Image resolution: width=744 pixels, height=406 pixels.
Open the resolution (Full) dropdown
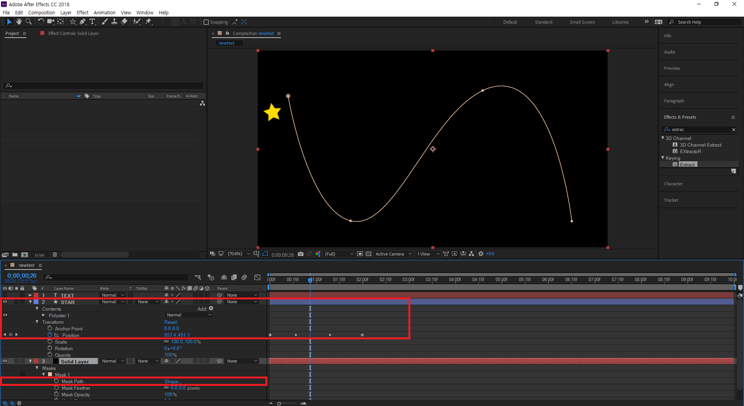tap(339, 254)
